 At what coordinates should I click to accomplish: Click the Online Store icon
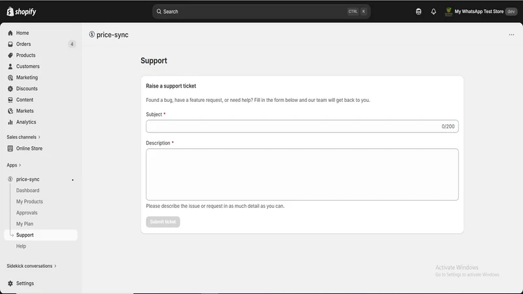coord(10,148)
